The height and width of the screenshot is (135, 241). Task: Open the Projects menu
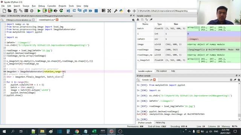63,6
